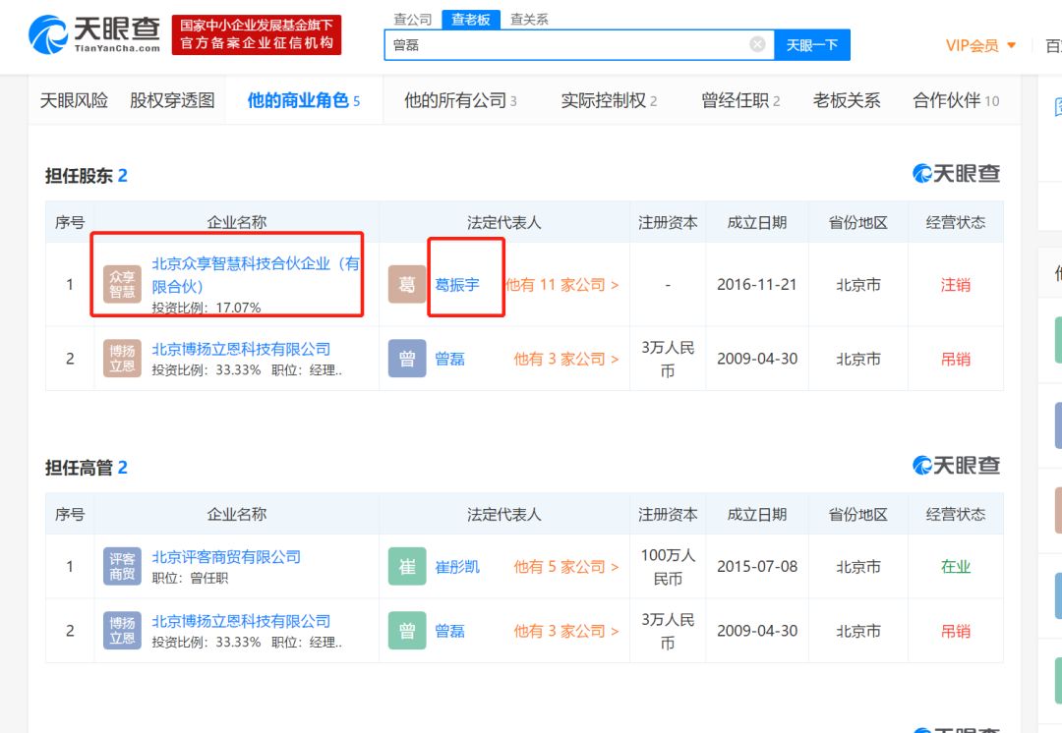This screenshot has height=733, width=1062.
Task: Click the 2016-11-21 founding date cell
Action: (756, 285)
